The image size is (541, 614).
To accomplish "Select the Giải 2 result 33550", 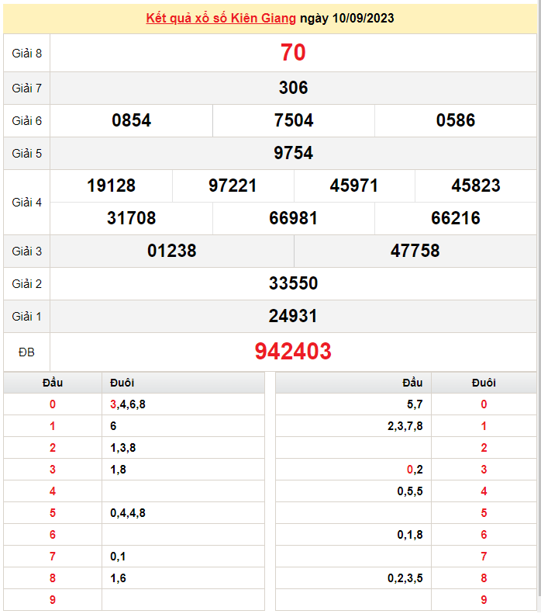I will [x=293, y=283].
